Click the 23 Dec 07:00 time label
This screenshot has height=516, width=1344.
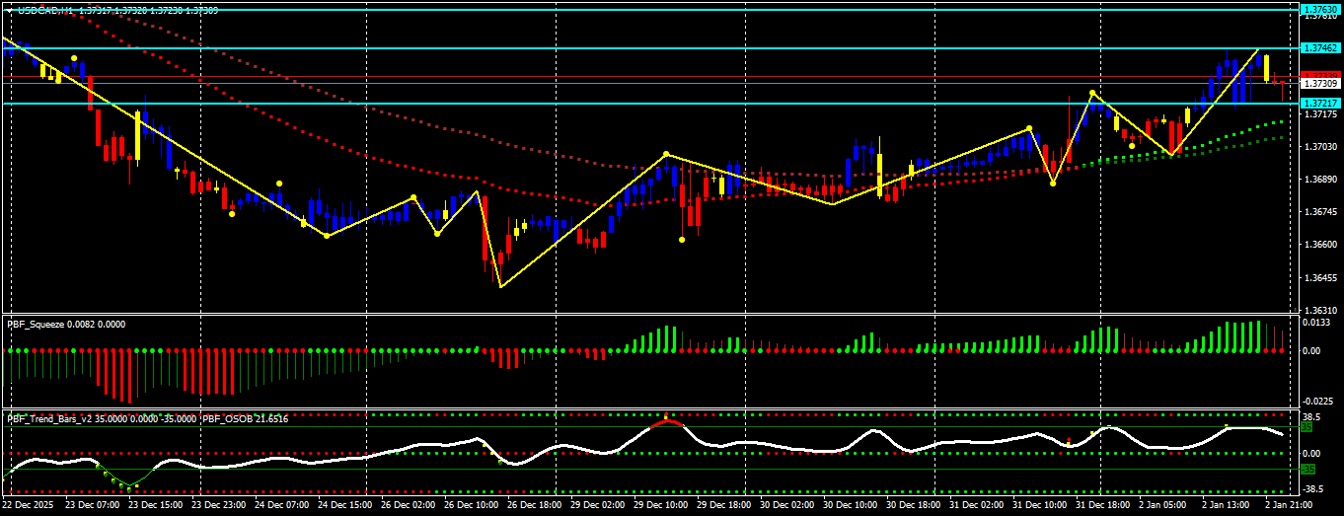pyautogui.click(x=91, y=504)
